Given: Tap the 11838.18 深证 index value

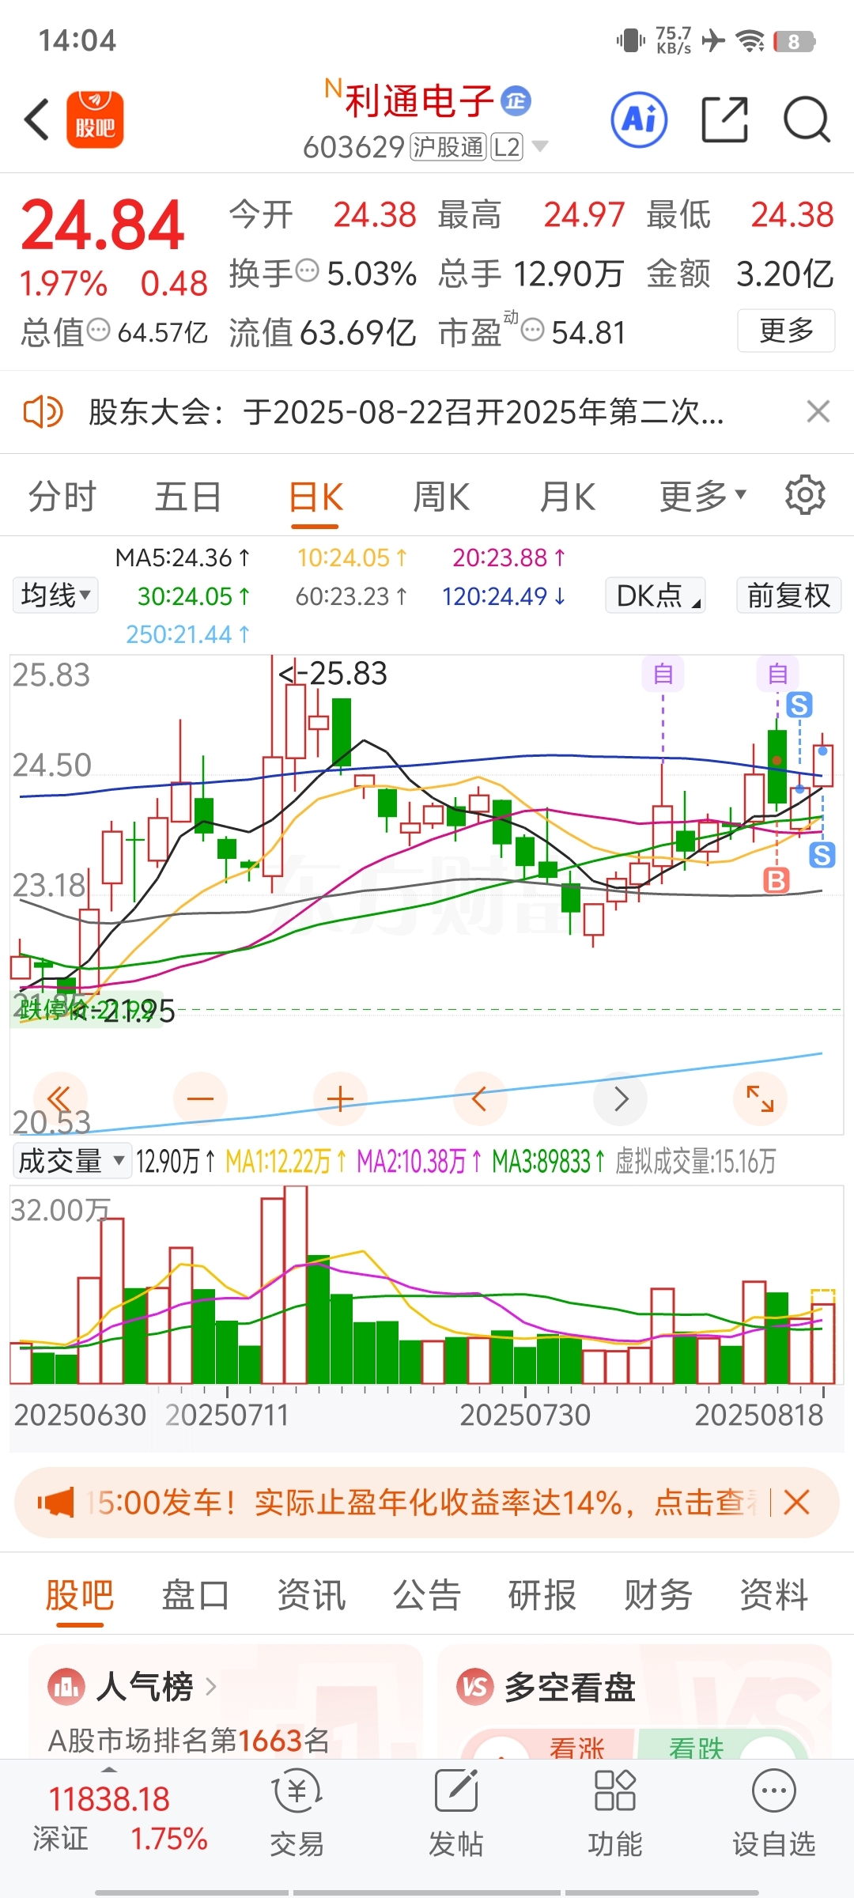Looking at the screenshot, I should (109, 1799).
